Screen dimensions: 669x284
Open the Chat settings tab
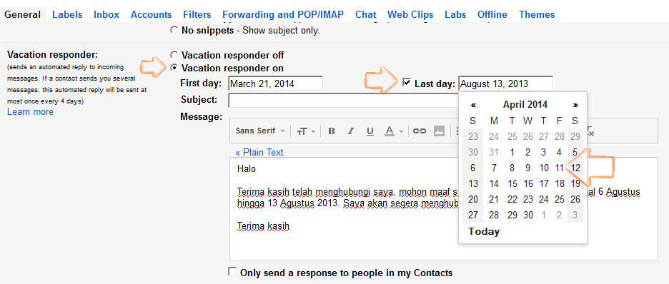click(366, 14)
